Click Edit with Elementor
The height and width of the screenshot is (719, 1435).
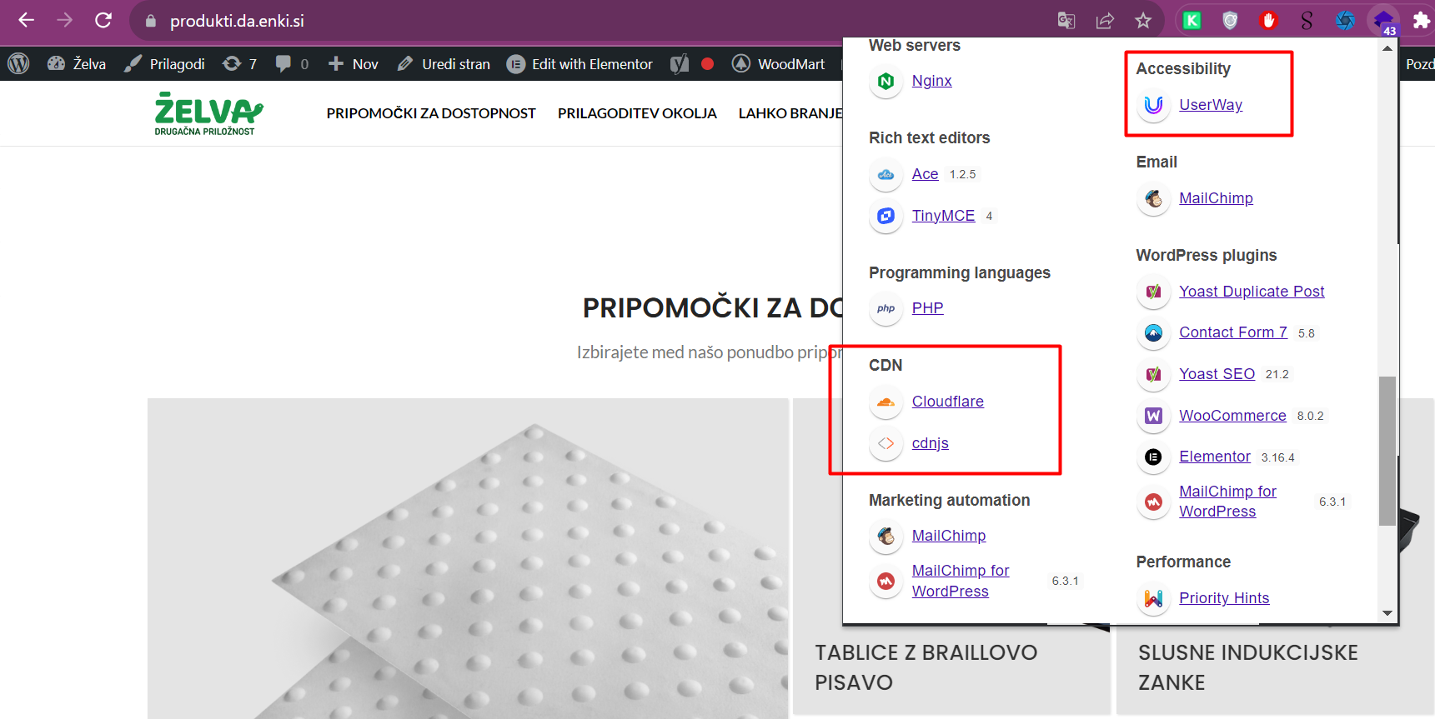(580, 63)
